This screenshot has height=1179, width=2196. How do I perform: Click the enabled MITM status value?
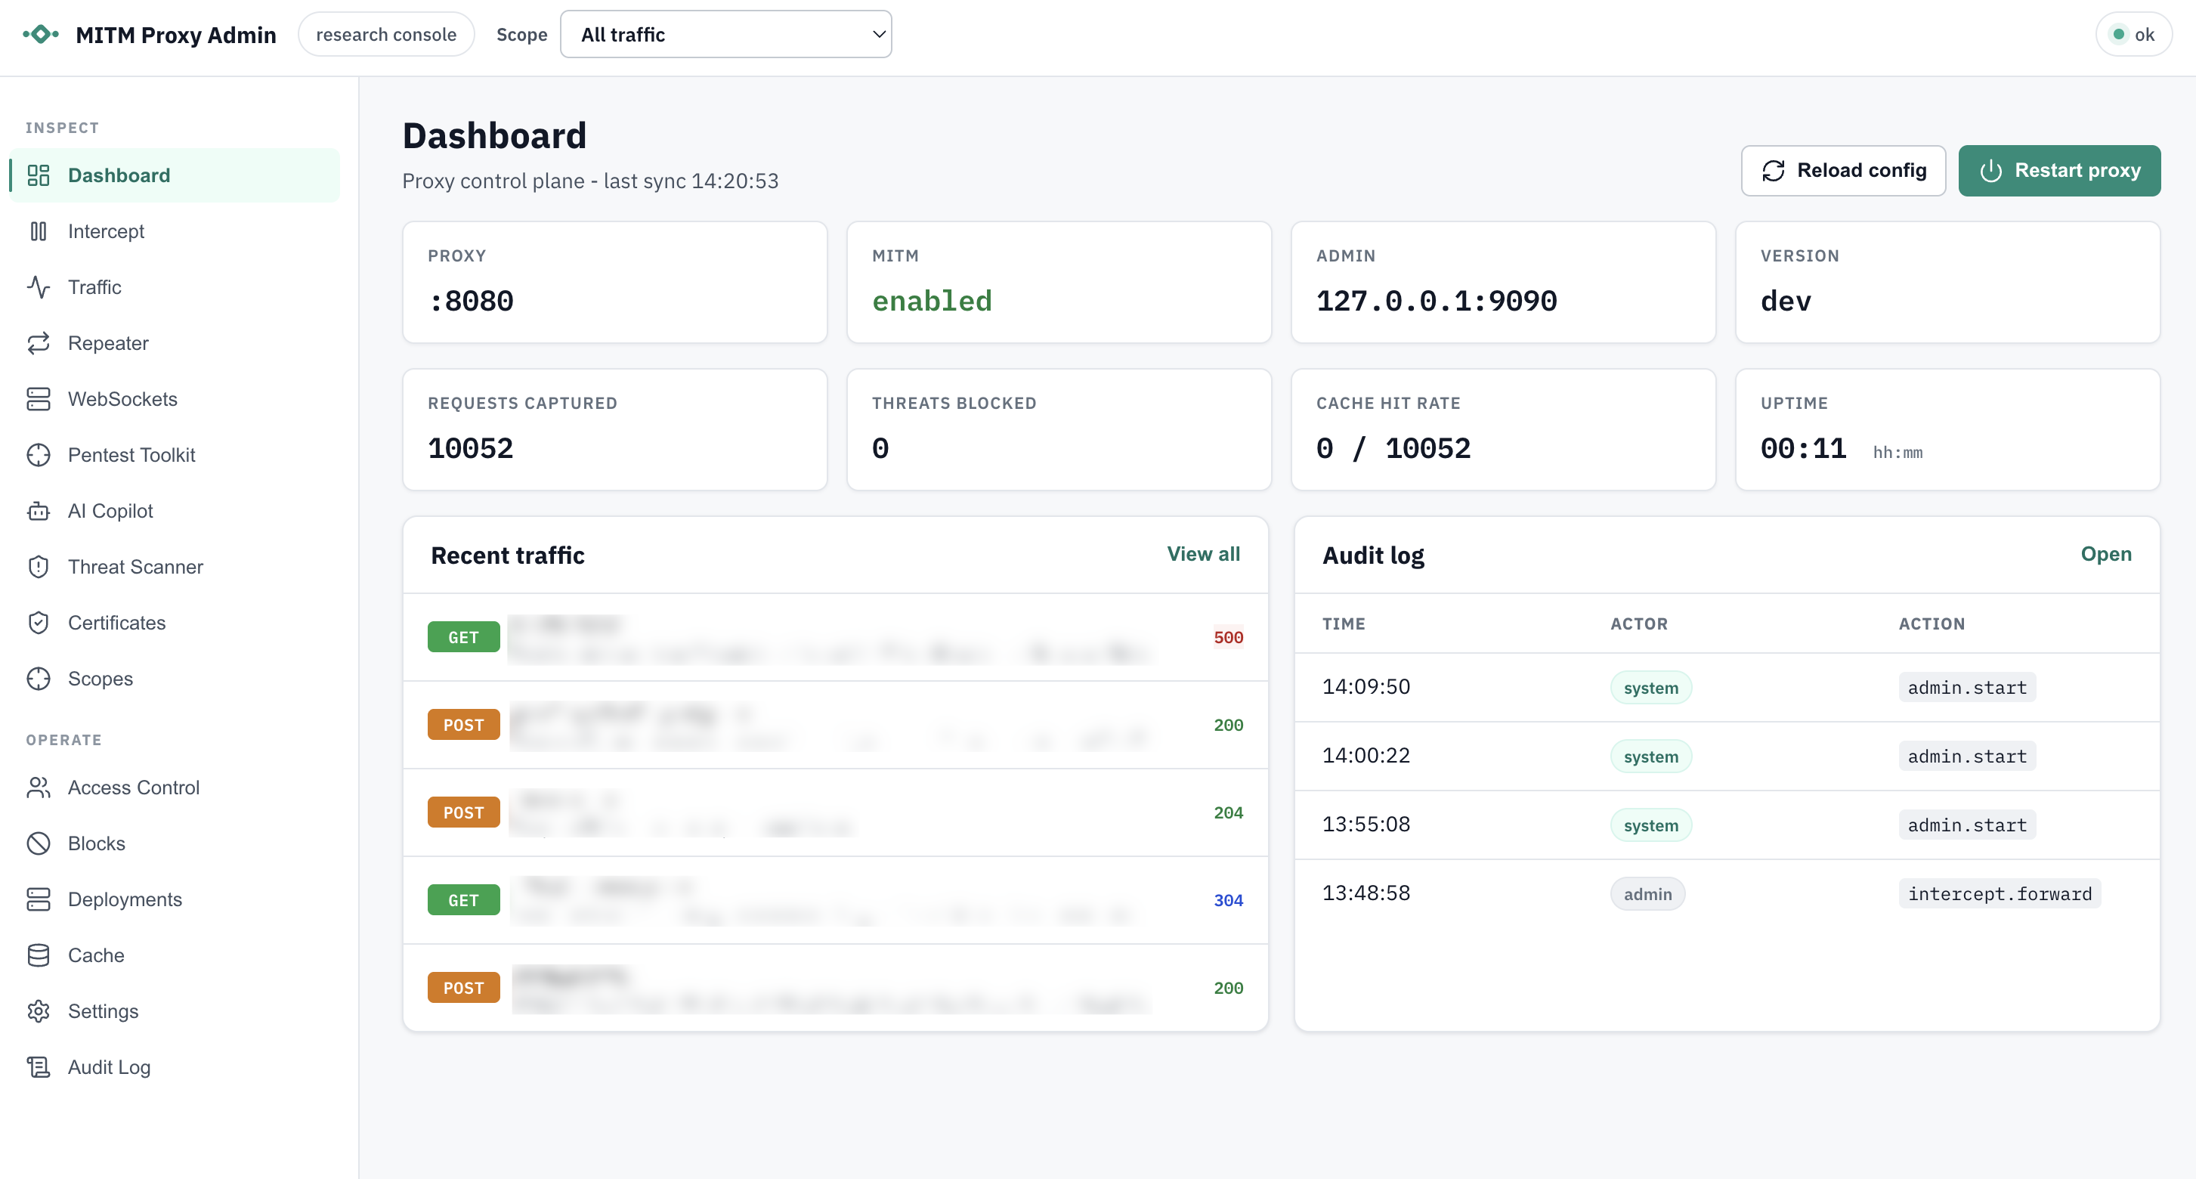932,301
